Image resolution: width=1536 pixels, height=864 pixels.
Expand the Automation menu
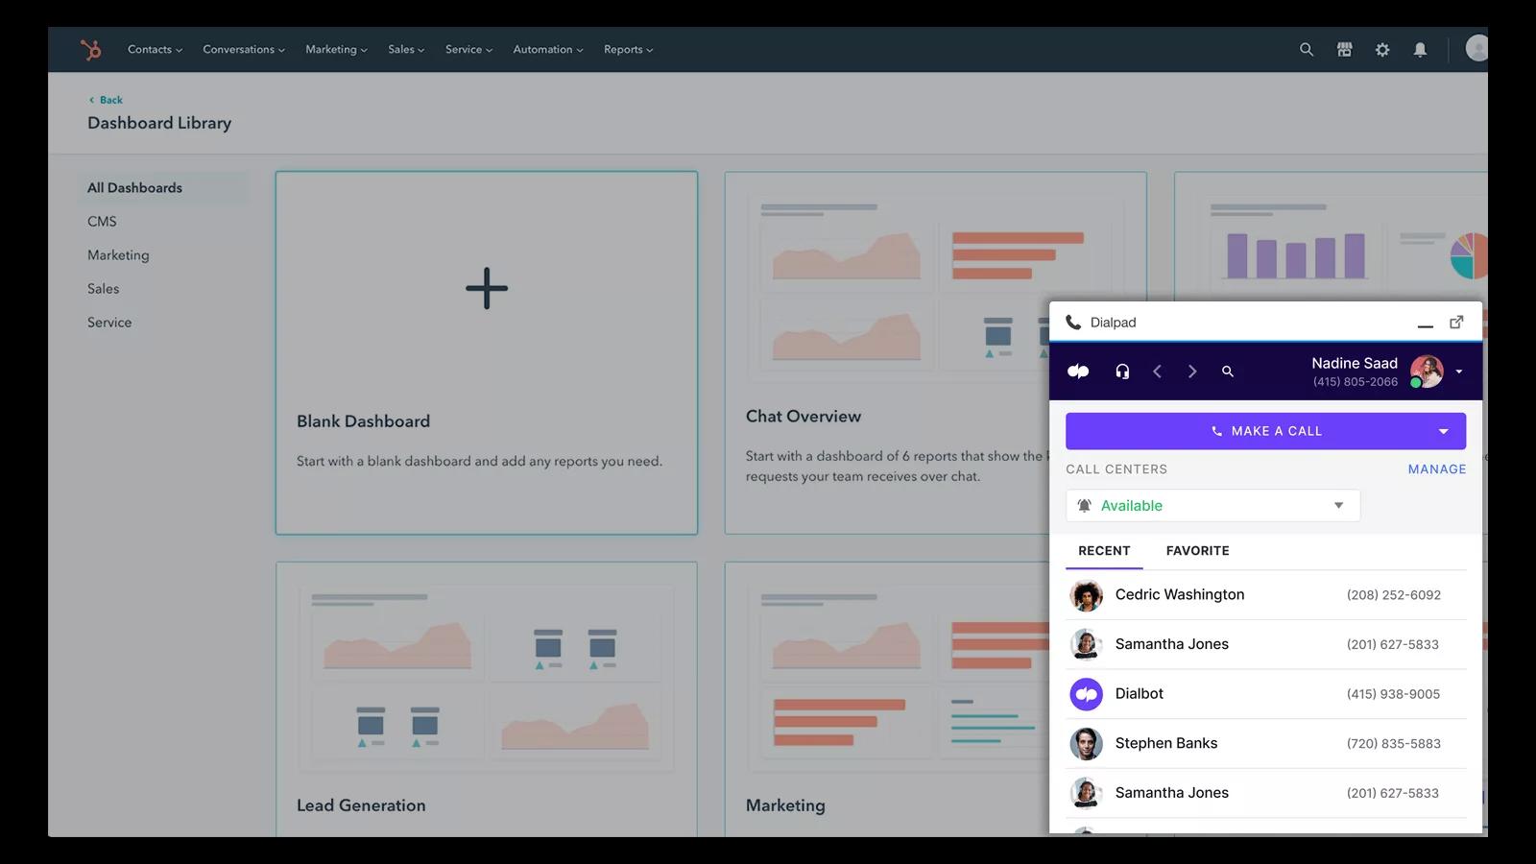[548, 49]
